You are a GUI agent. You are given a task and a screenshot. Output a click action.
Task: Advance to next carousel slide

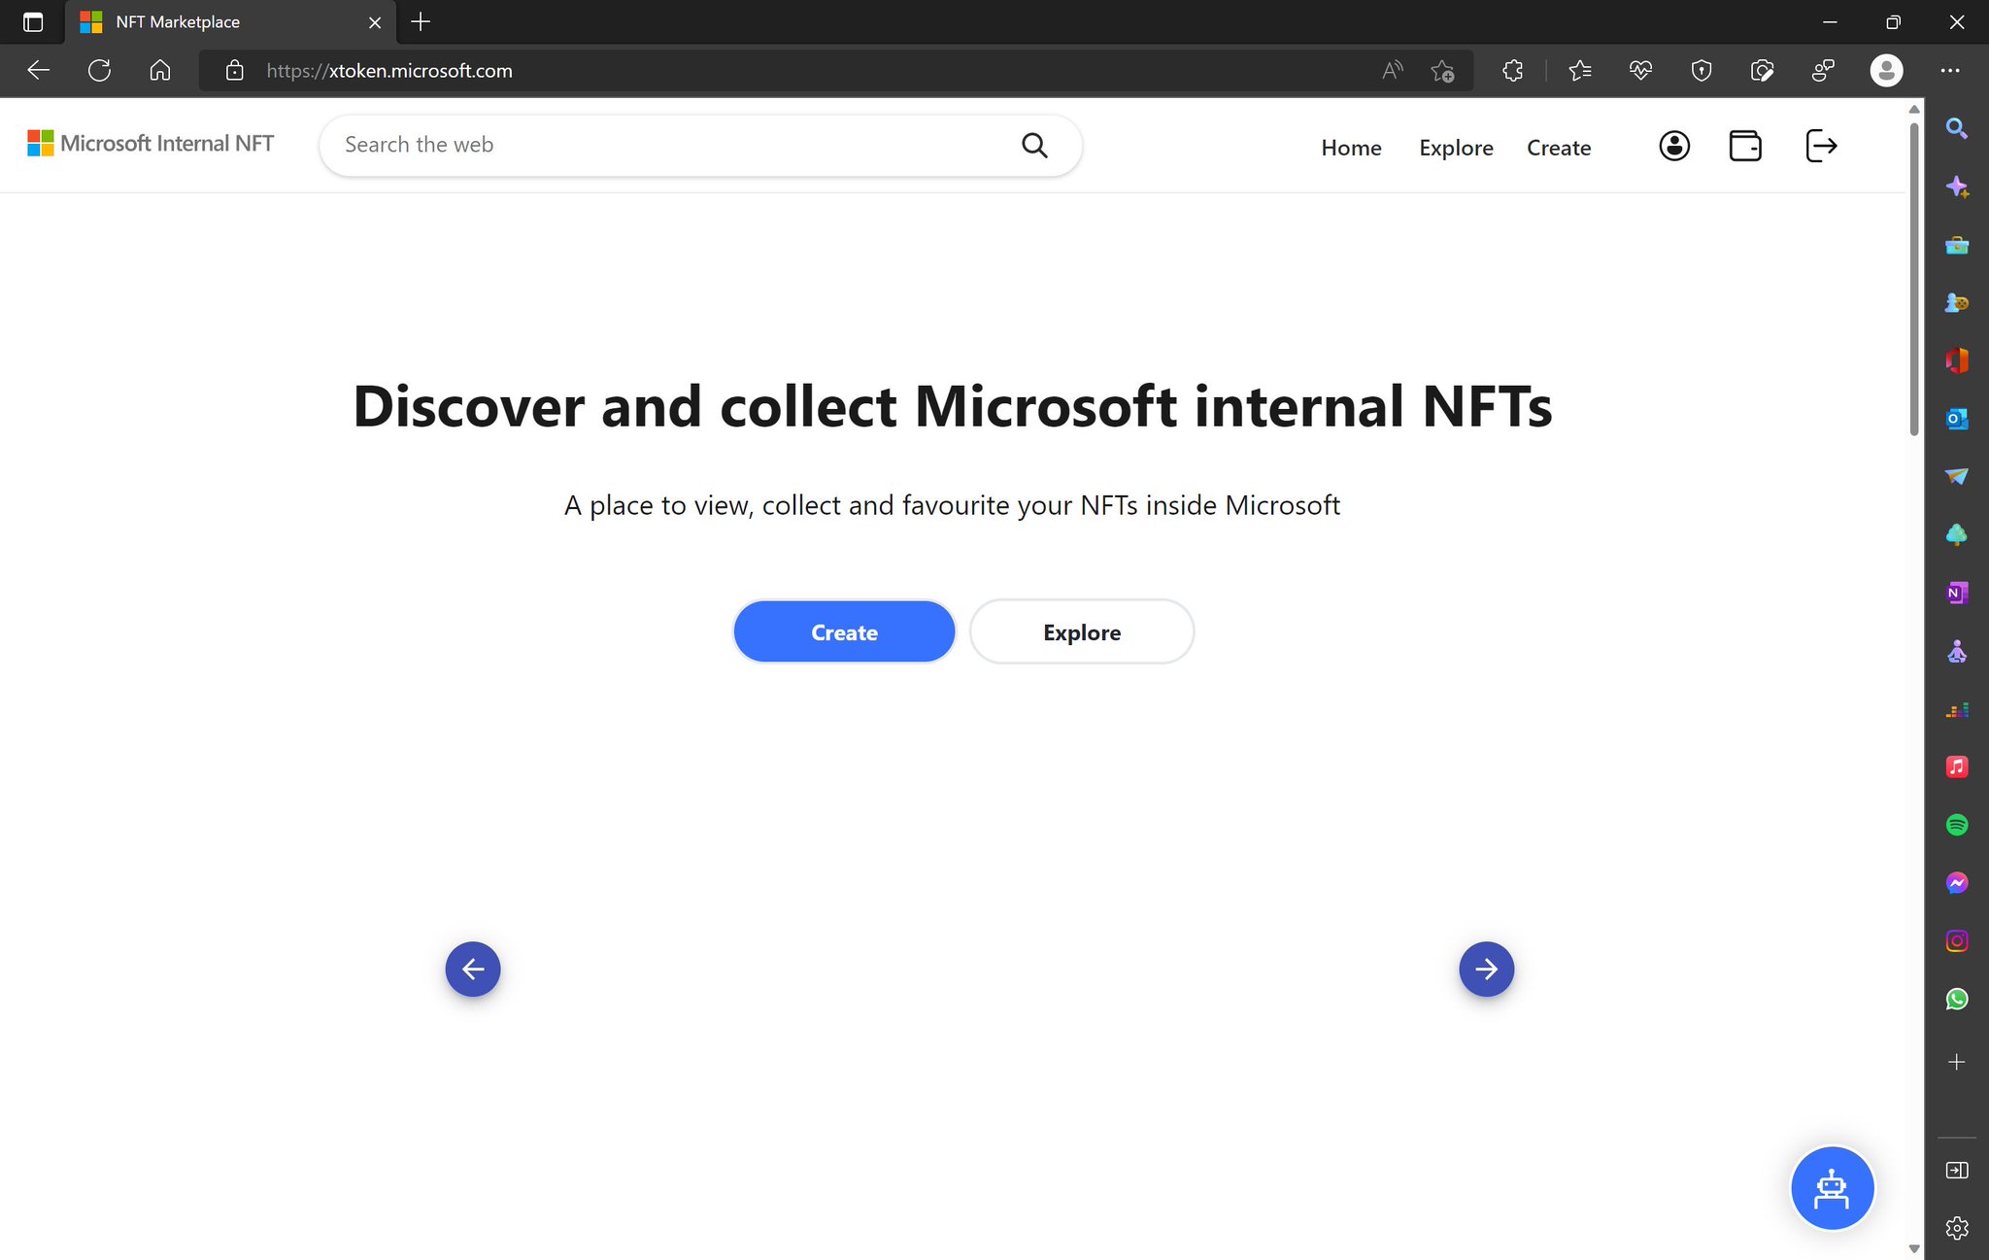click(1486, 969)
